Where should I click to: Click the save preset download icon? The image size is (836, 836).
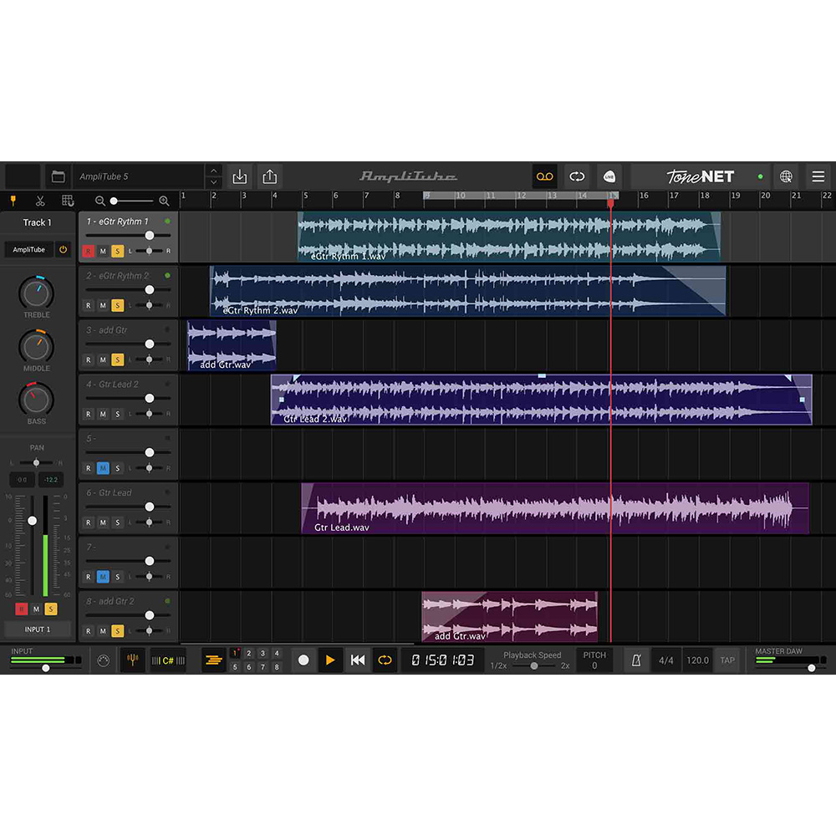(239, 176)
